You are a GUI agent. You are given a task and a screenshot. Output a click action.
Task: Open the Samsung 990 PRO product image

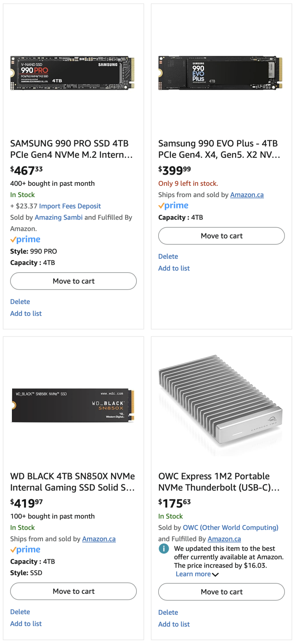click(x=73, y=73)
